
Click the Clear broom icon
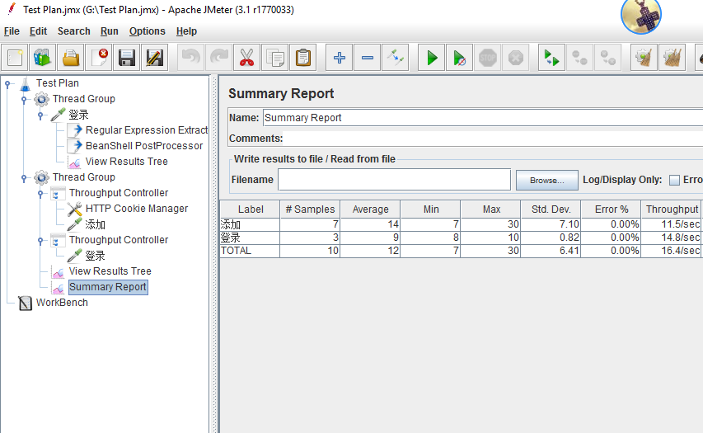[644, 58]
